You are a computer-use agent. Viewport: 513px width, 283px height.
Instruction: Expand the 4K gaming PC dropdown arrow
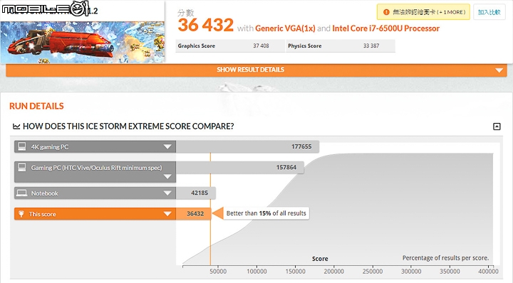[x=167, y=146]
